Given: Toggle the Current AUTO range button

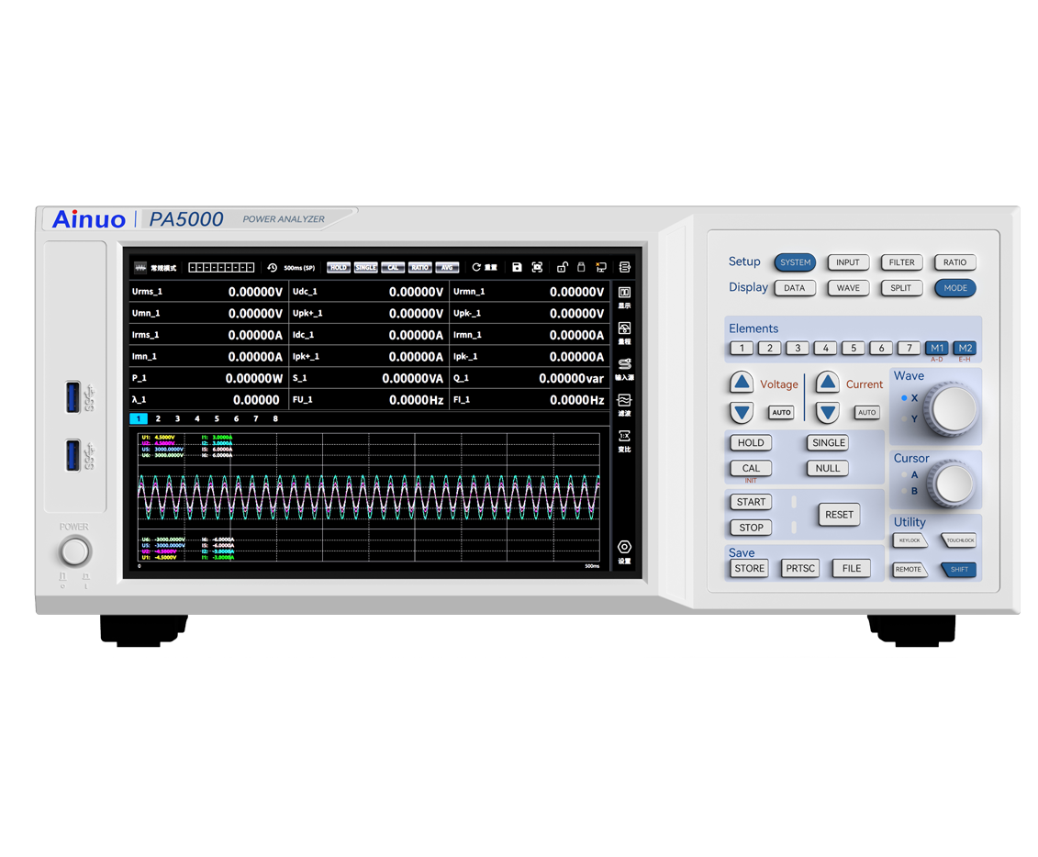Looking at the screenshot, I should click(x=866, y=412).
